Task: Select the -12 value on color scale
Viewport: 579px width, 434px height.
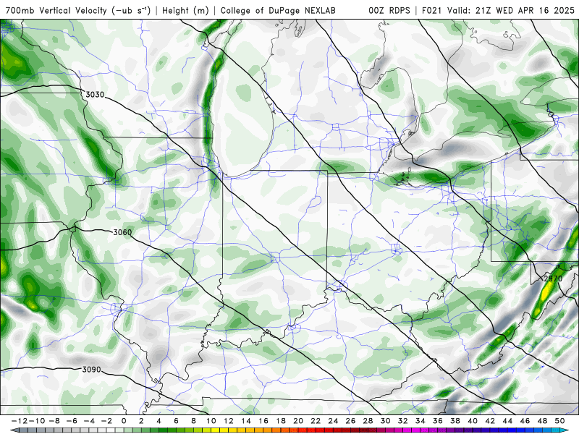Action: point(19,421)
